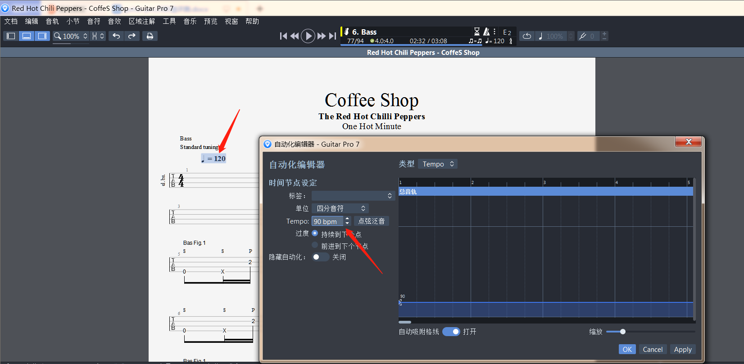Toggle the '隐藏自动化' switch
The image size is (744, 364).
[x=320, y=257]
